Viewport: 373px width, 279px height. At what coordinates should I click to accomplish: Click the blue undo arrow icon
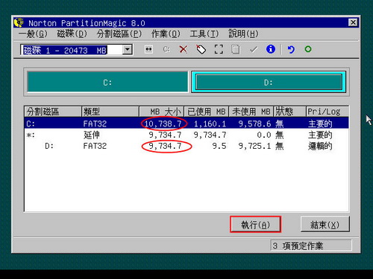tap(291, 49)
